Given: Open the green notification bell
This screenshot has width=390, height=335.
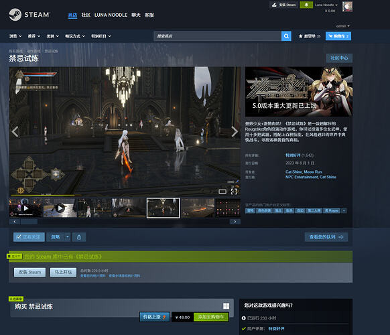Looking at the screenshot, I should pyautogui.click(x=306, y=5).
